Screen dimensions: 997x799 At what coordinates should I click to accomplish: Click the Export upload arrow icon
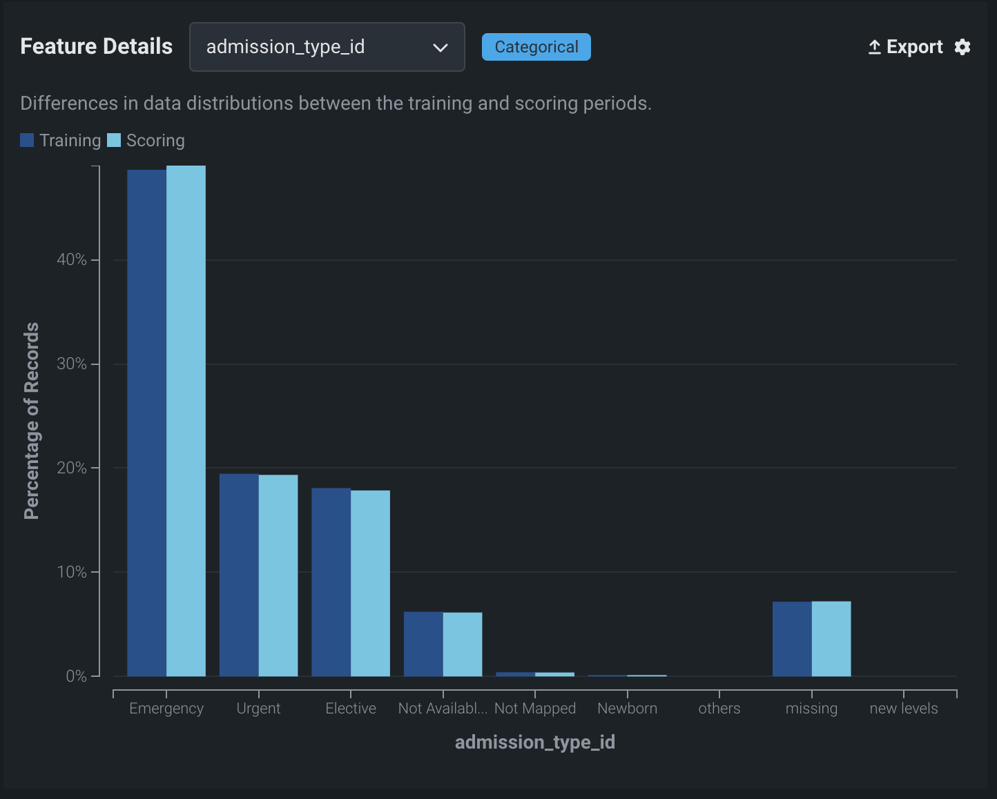click(874, 47)
